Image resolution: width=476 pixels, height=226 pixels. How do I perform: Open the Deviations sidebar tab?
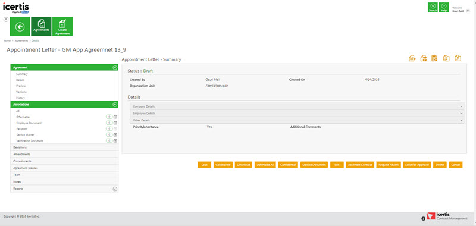click(64, 147)
